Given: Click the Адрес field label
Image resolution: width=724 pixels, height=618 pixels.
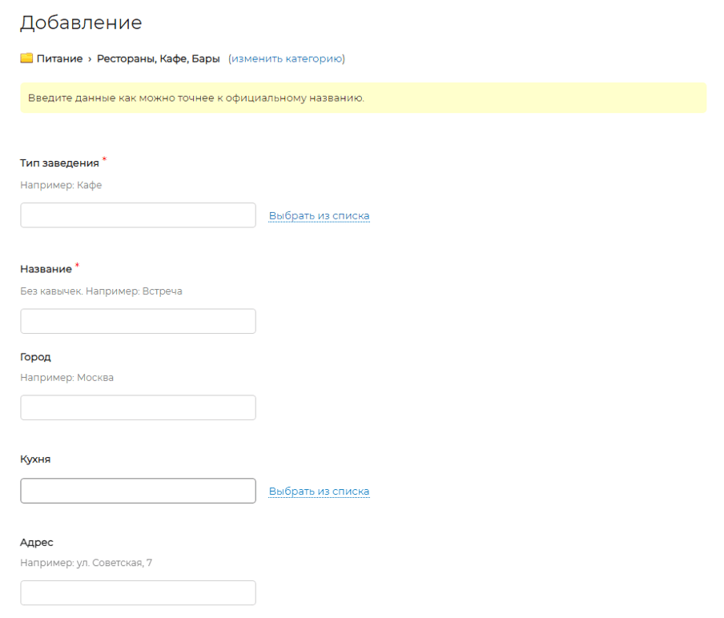Looking at the screenshot, I should [36, 542].
